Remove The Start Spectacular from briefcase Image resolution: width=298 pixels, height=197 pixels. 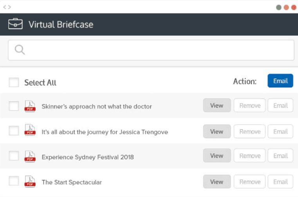point(249,182)
